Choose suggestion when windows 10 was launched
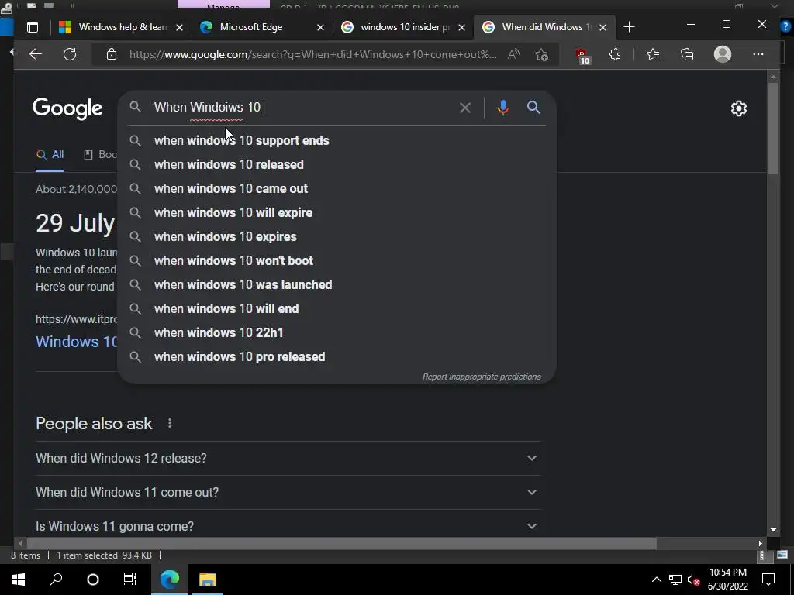The width and height of the screenshot is (794, 595). pos(337,285)
